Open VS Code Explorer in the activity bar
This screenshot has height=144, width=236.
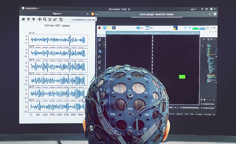[100, 40]
